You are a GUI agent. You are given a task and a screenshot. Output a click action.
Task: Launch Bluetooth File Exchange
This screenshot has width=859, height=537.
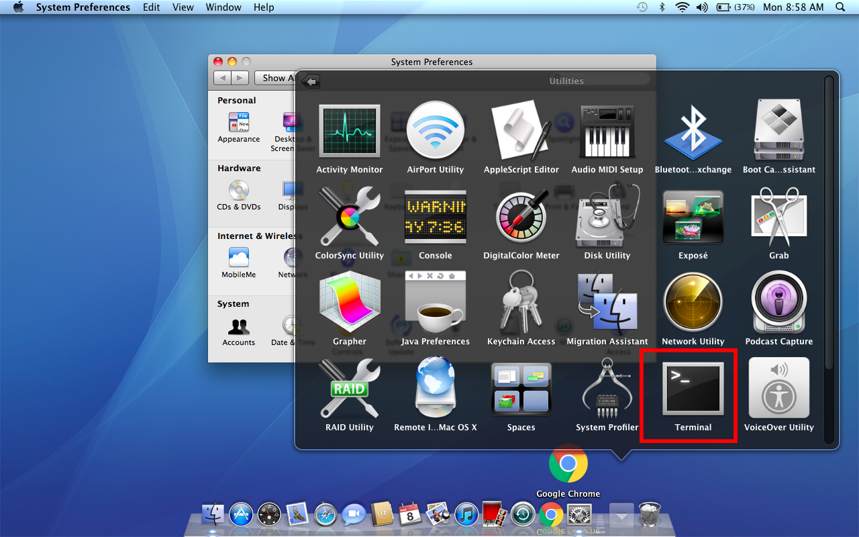pos(693,139)
